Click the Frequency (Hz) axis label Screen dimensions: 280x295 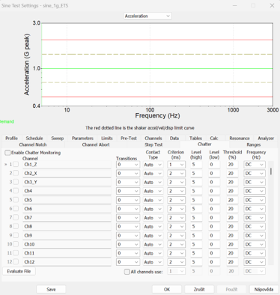coord(157,116)
